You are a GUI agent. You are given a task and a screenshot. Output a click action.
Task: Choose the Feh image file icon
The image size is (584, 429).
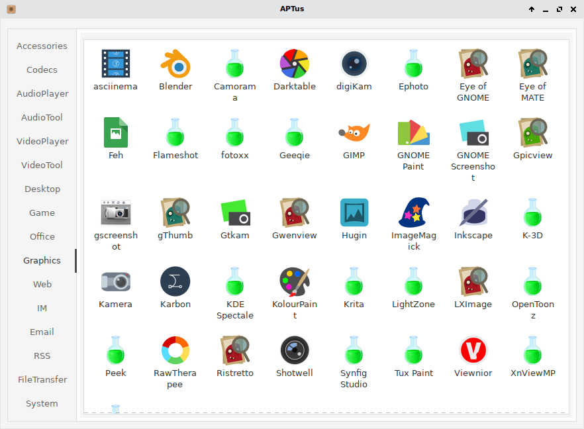[115, 132]
